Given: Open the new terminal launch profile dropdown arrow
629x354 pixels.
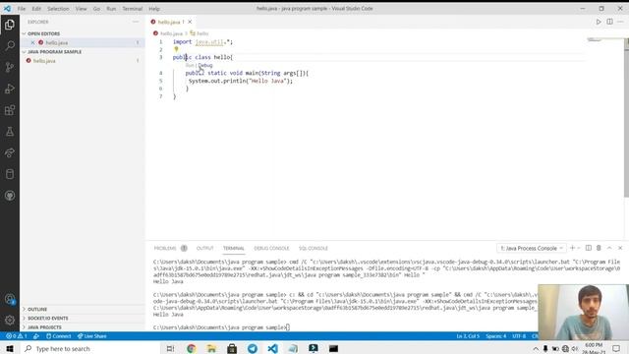Looking at the screenshot, I should click(x=579, y=248).
